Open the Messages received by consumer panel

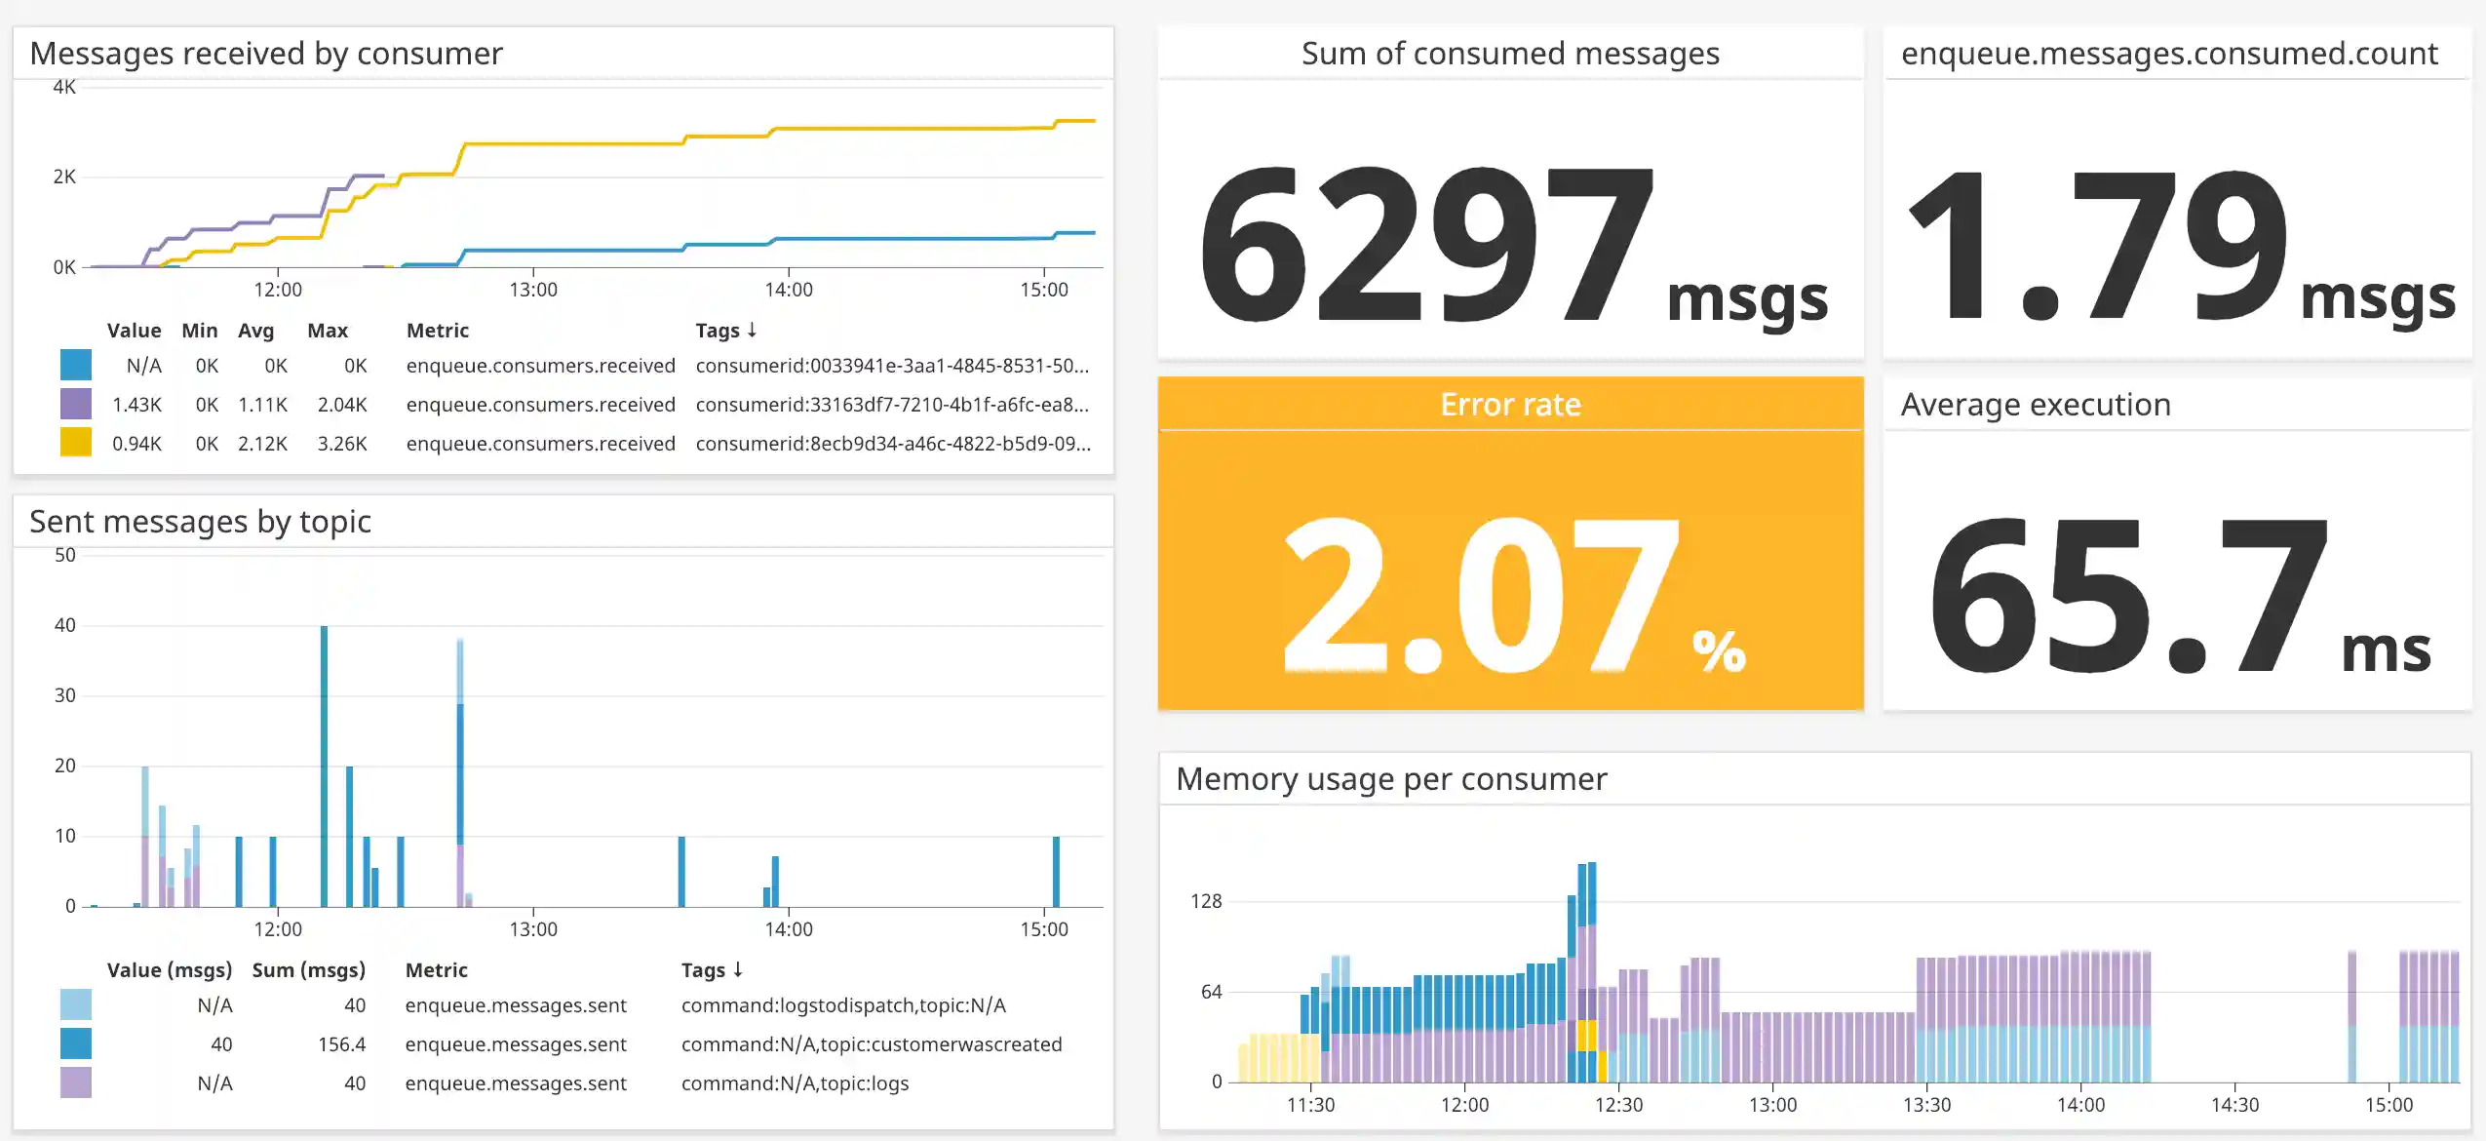pos(265,53)
